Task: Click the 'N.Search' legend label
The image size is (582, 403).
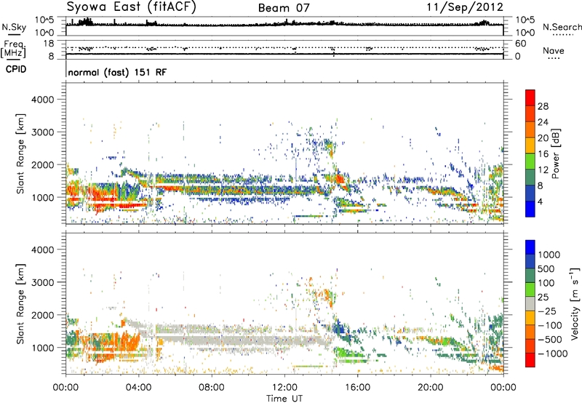Action: point(562,27)
